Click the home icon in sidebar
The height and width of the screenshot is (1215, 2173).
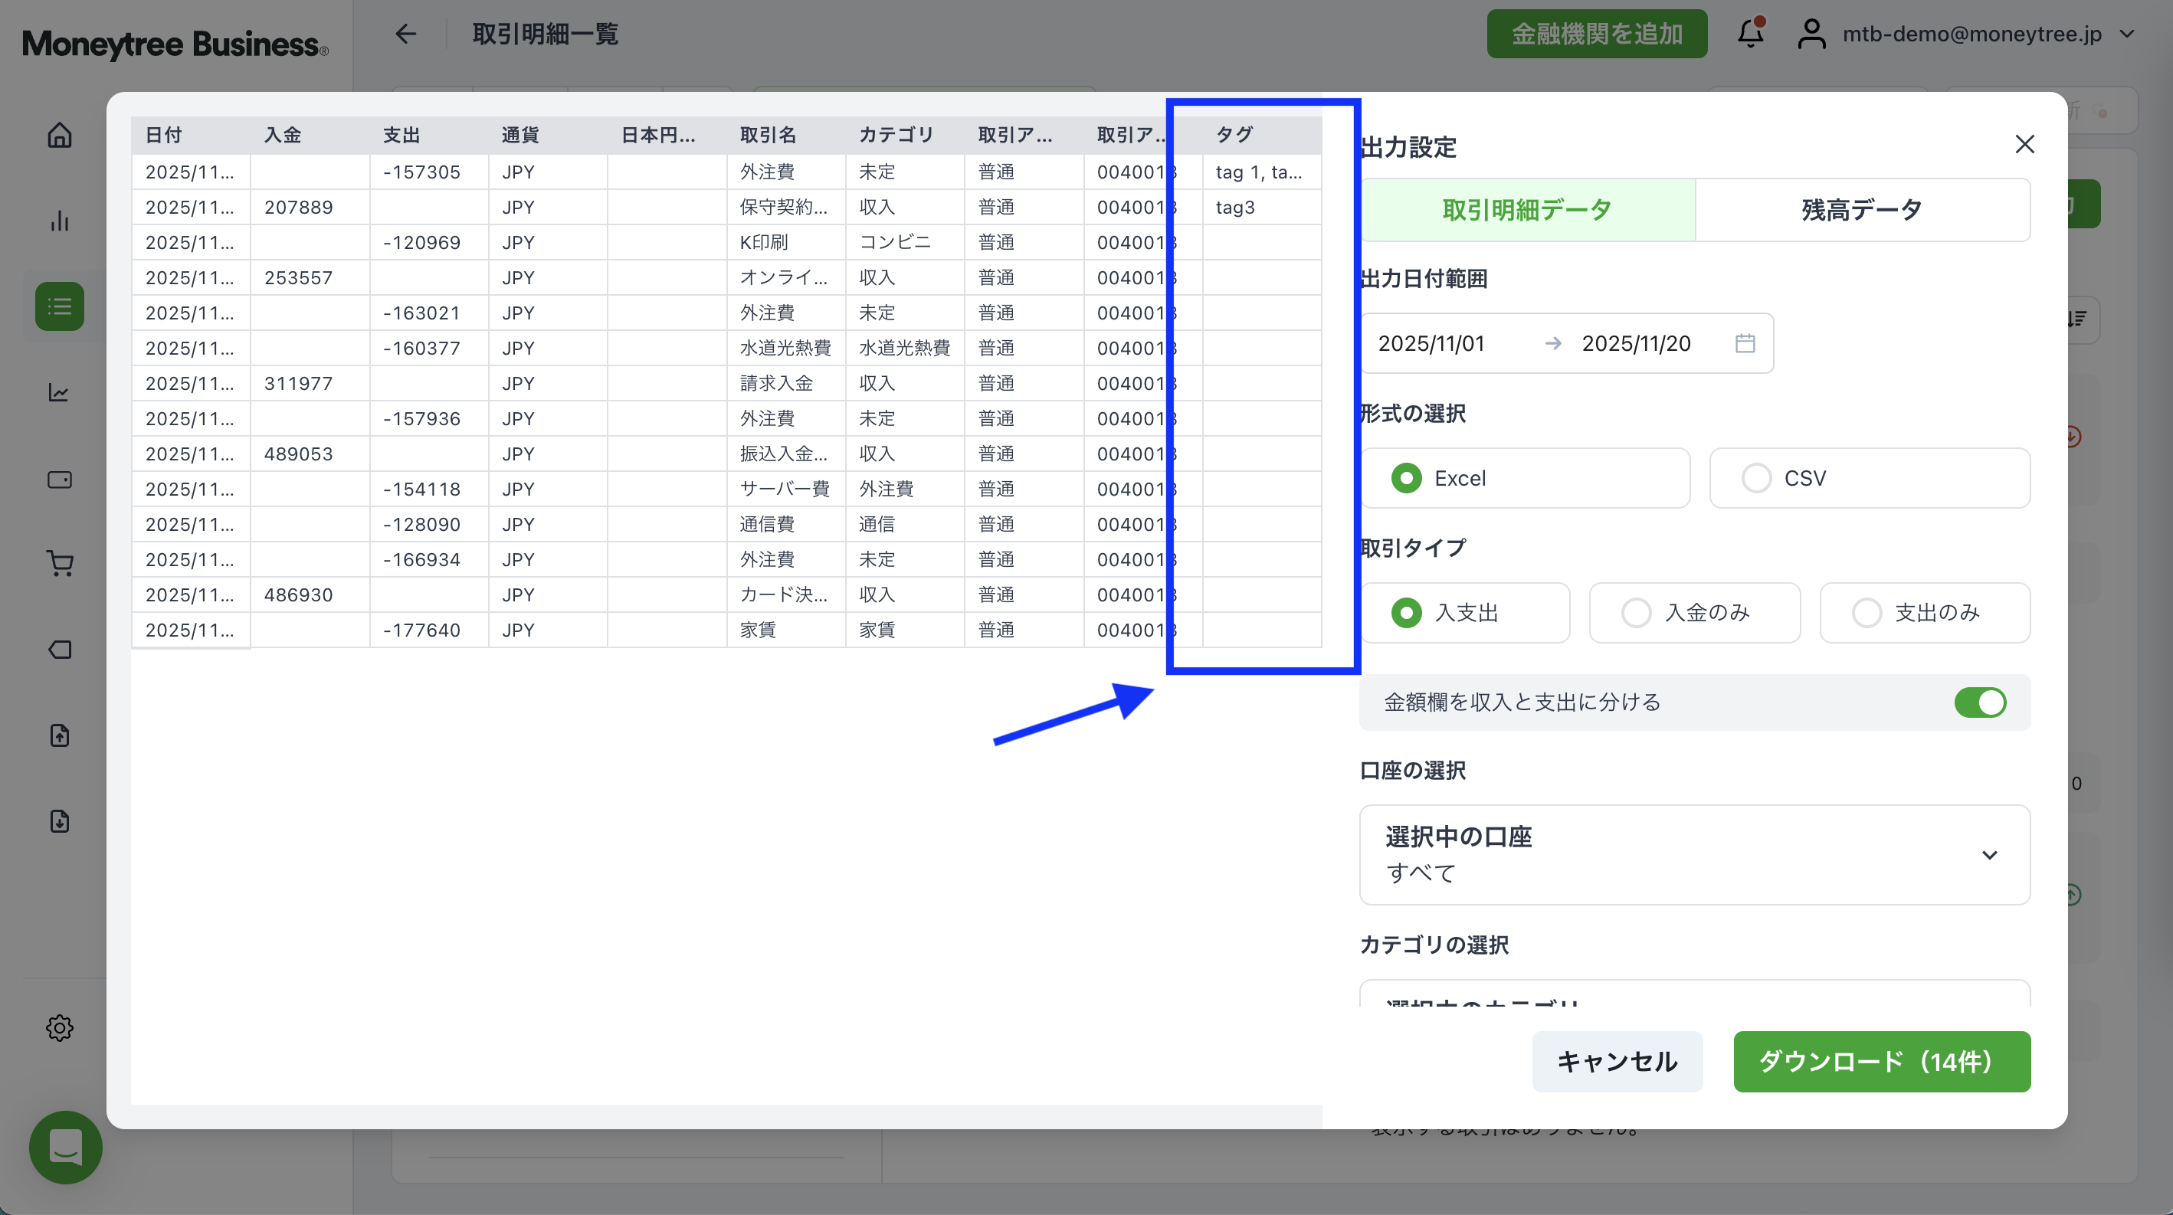click(x=59, y=135)
